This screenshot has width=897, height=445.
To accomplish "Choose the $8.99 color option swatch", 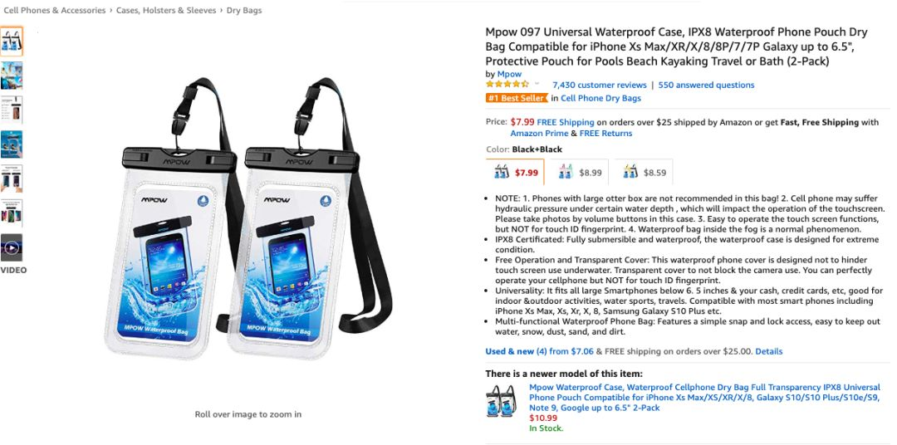I will pos(580,172).
